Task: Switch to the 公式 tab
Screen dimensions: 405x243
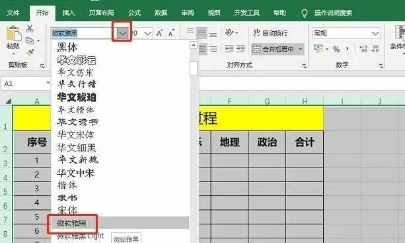Action: tap(134, 13)
